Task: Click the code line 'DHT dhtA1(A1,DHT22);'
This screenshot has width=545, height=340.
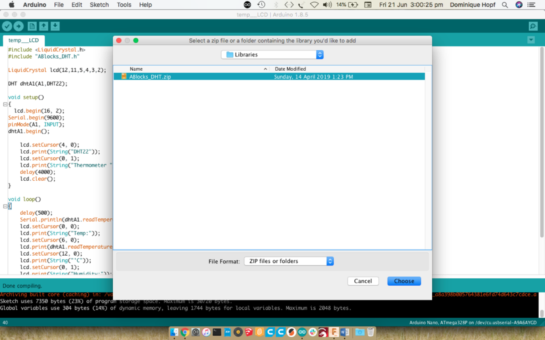Action: pos(38,84)
